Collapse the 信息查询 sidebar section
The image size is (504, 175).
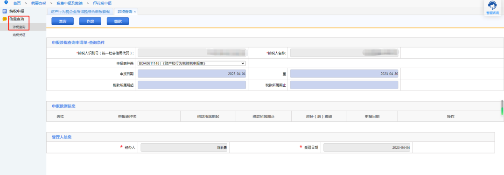coord(17,19)
